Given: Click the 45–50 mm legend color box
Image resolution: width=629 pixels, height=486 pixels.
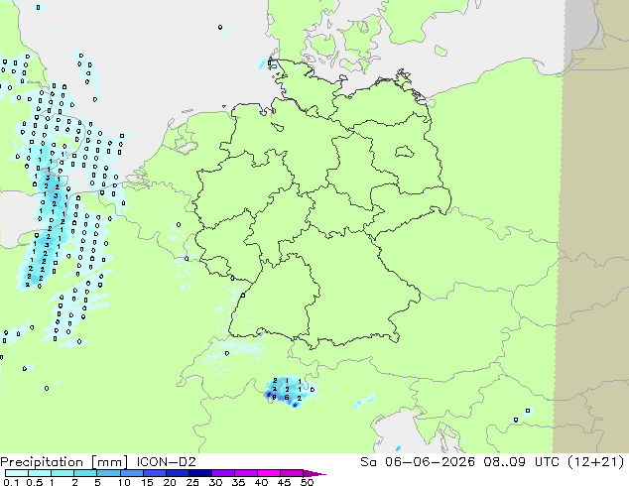Looking at the screenshot, I should pos(292,473).
